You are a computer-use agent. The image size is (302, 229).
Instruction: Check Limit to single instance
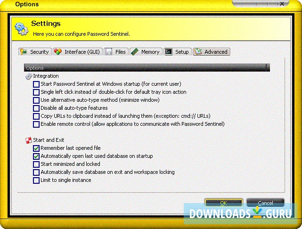[x=36, y=180]
